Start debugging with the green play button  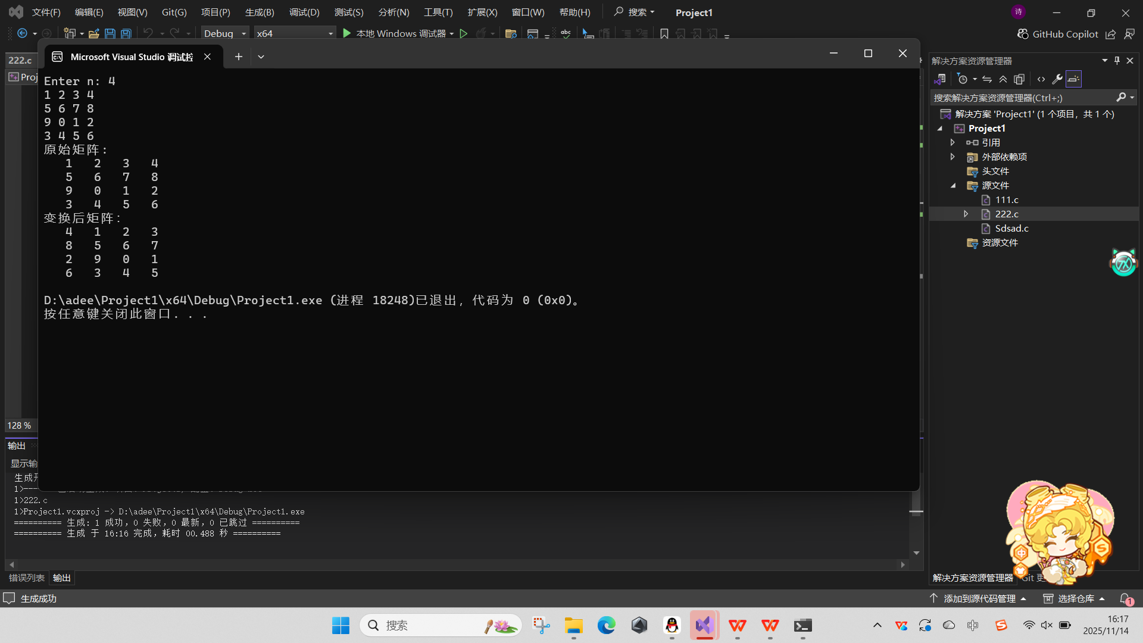coord(347,33)
